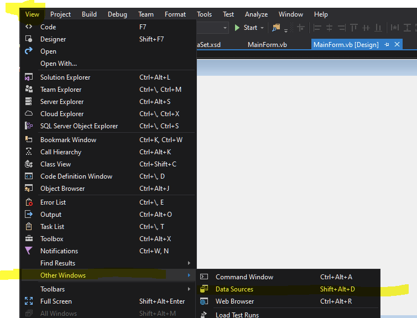Click the Code Definition Window icon
The width and height of the screenshot is (417, 318).
tap(29, 176)
